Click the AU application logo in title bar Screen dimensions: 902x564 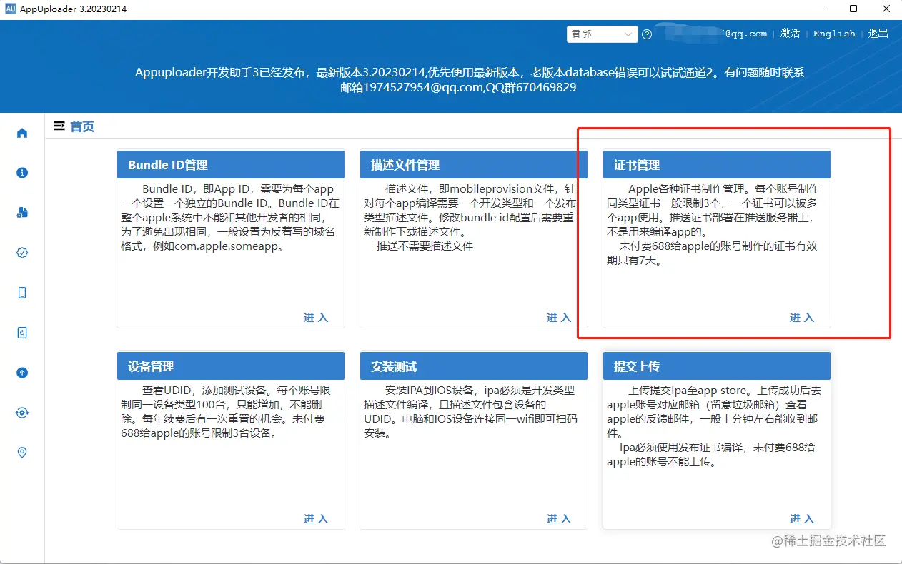(11, 9)
